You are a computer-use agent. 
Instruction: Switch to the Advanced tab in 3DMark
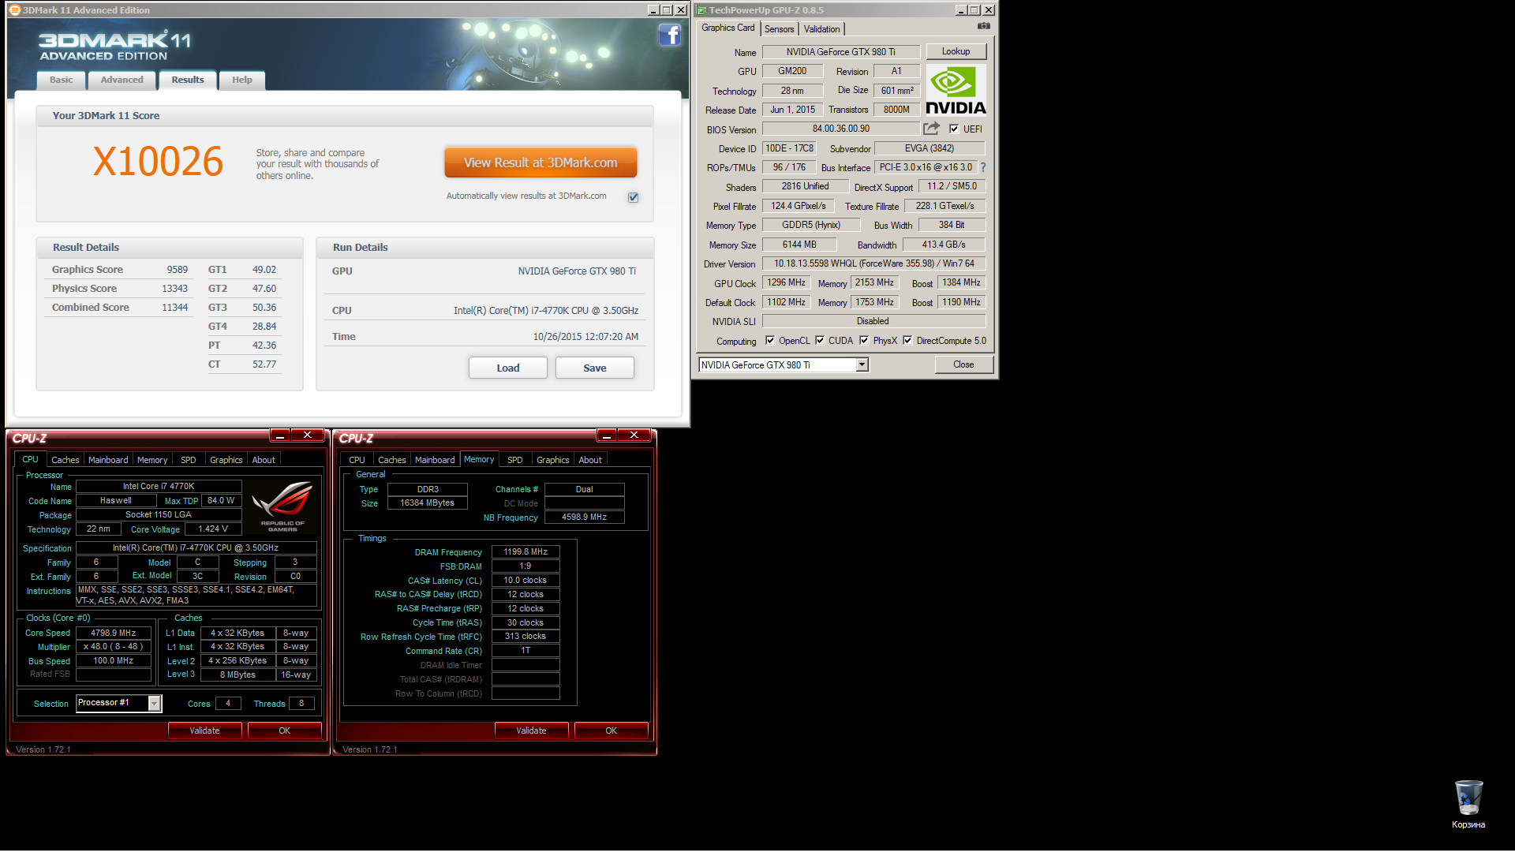coord(122,80)
